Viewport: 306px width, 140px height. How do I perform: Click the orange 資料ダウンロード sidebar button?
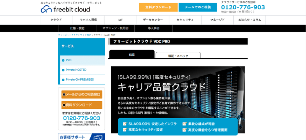82,105
